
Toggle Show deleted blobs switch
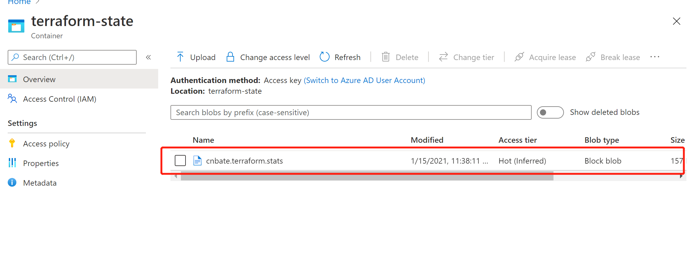point(550,112)
